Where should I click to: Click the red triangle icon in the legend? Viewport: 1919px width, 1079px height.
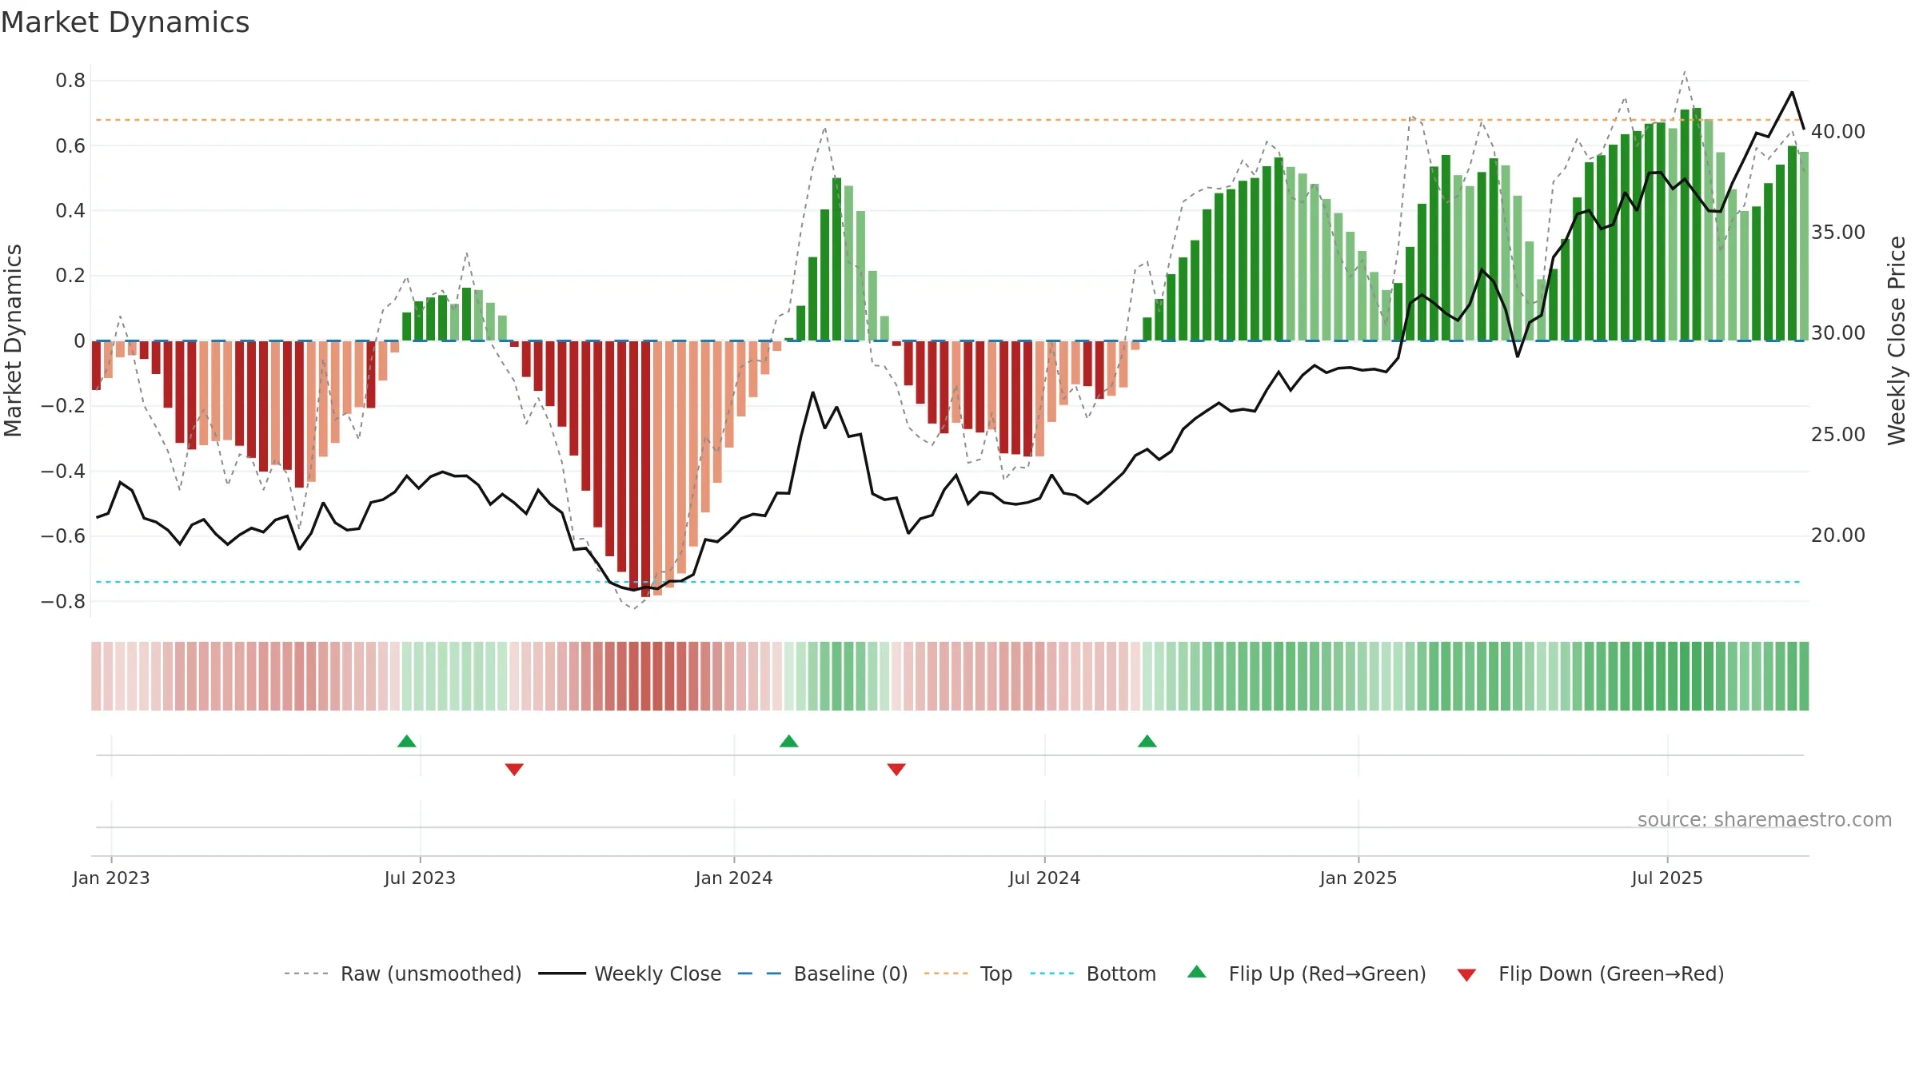1466,975
